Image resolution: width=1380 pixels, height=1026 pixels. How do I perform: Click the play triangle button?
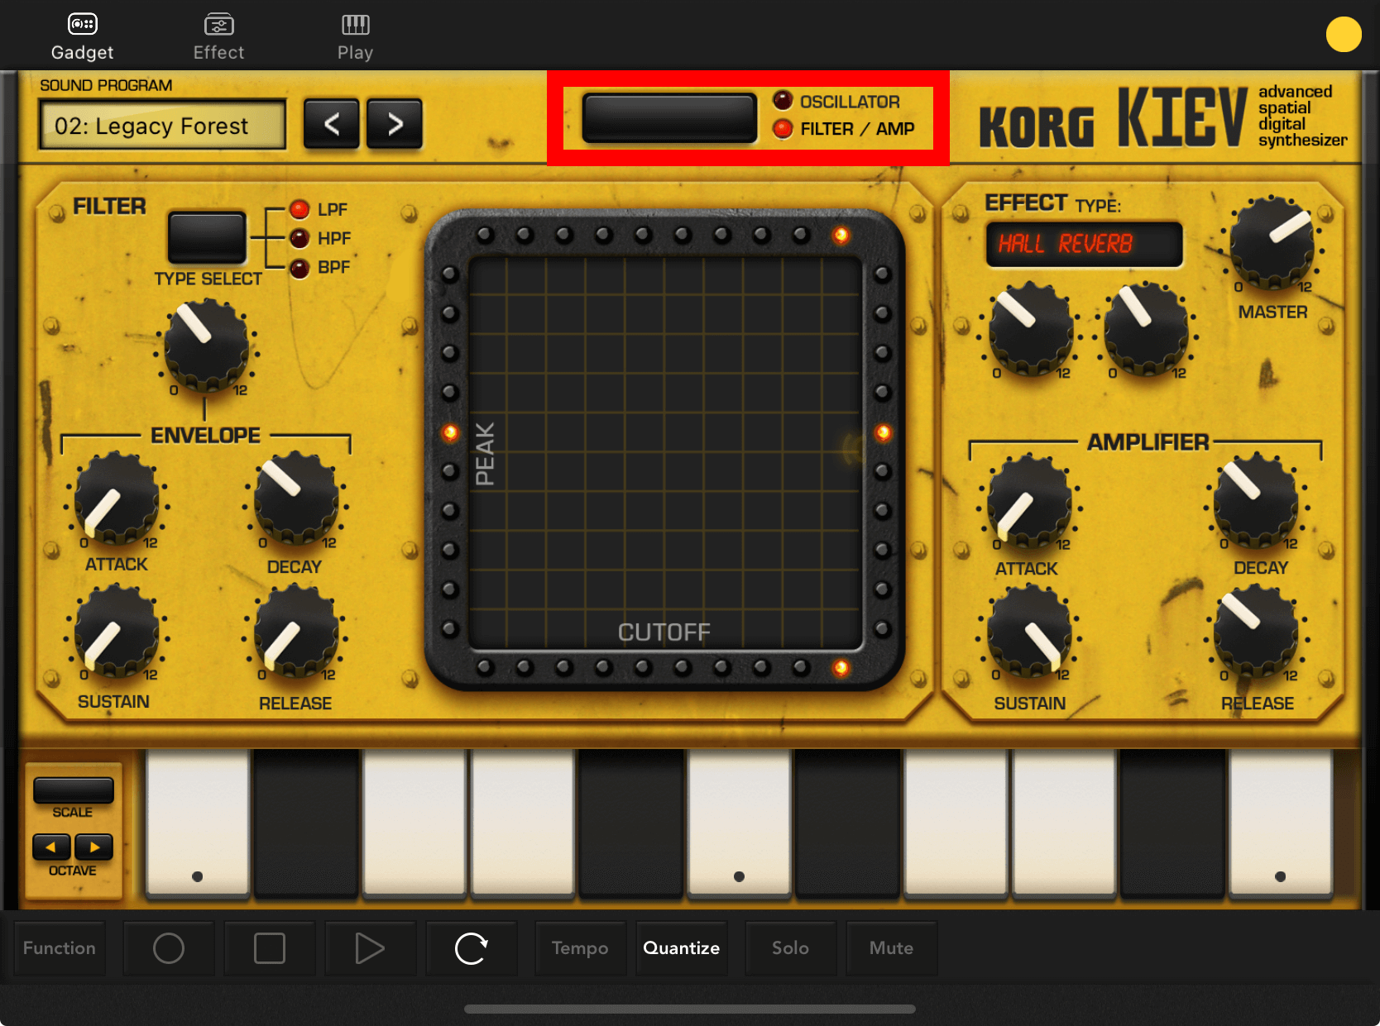click(x=370, y=948)
